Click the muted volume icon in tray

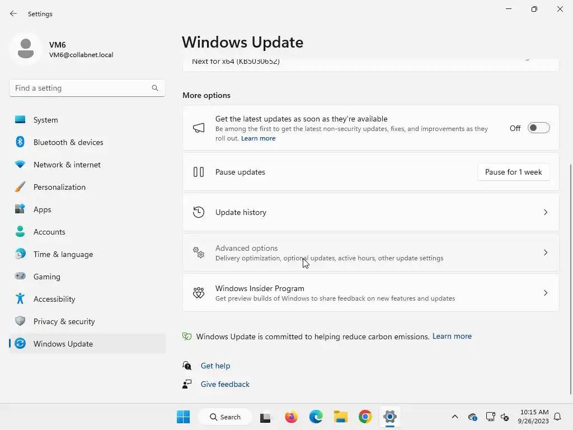pos(505,417)
